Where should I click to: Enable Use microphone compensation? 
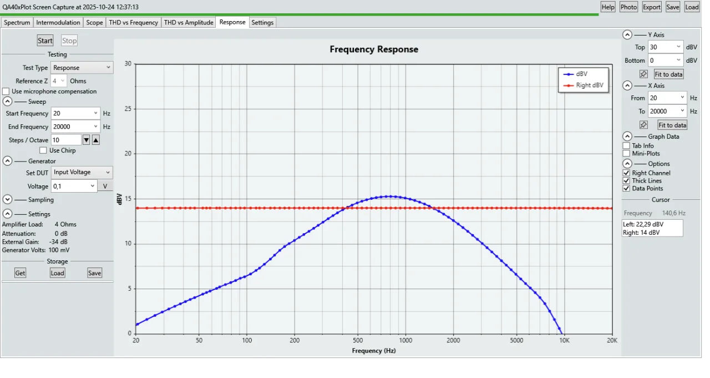coord(6,91)
